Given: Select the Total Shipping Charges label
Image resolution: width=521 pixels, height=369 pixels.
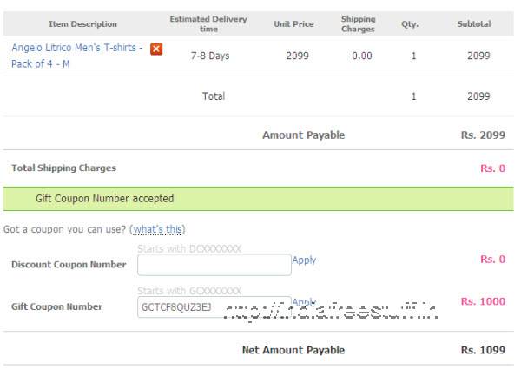Looking at the screenshot, I should click(63, 168).
